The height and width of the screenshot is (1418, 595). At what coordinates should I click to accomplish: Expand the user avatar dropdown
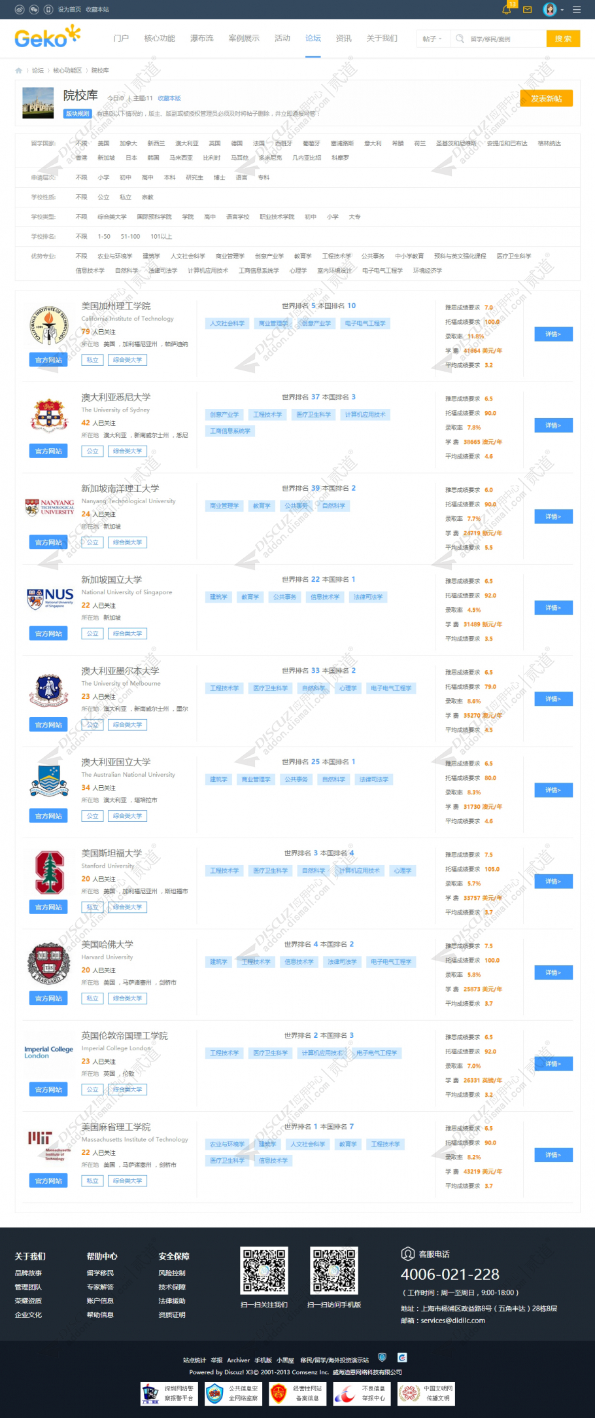point(553,9)
